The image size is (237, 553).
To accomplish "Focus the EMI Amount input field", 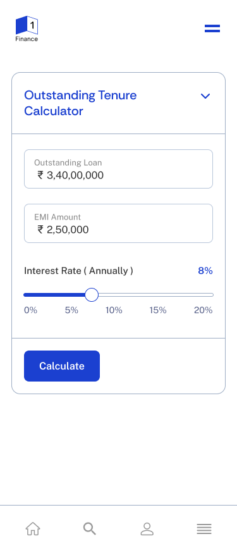I will tap(118, 223).
